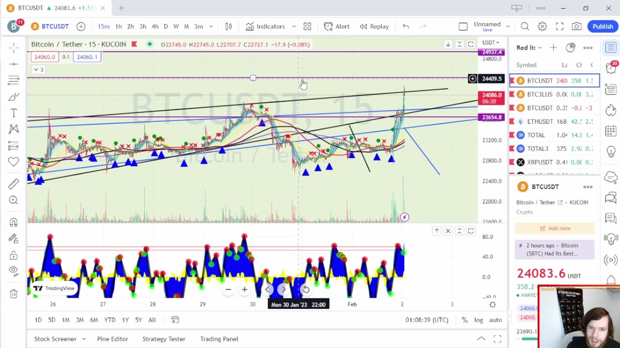Open the Trading Panel tab
620x348 pixels.
219,339
